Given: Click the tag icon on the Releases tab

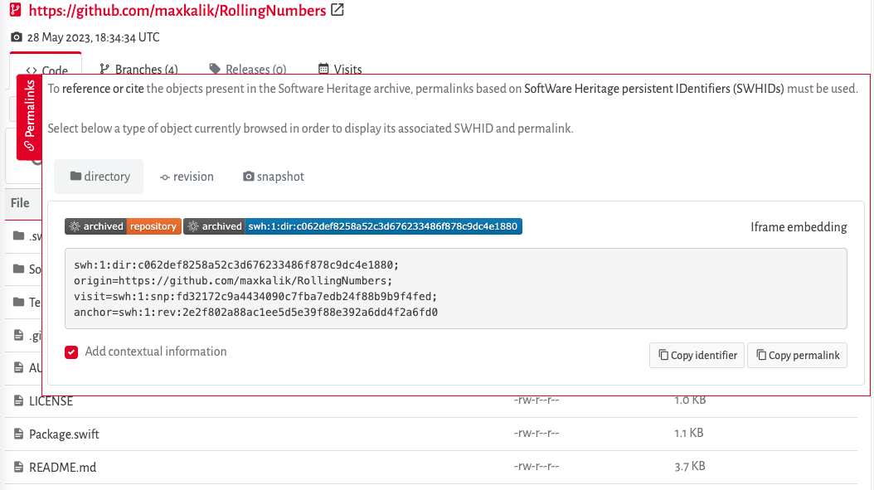Looking at the screenshot, I should 213,69.
